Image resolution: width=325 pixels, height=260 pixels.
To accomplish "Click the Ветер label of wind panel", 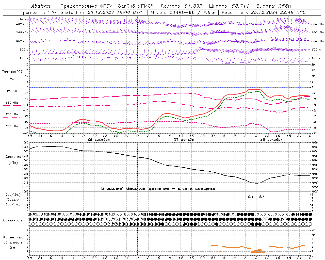I will (23, 19).
